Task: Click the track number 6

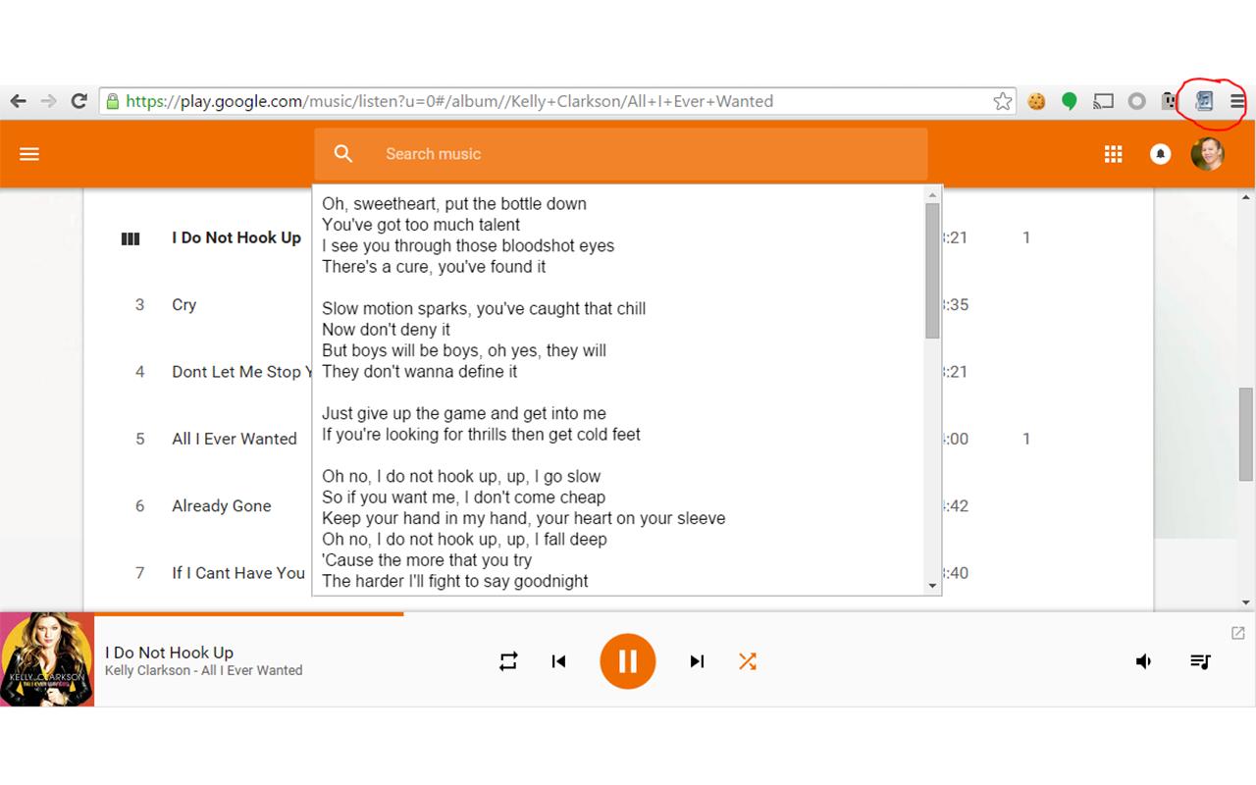Action: coord(140,505)
